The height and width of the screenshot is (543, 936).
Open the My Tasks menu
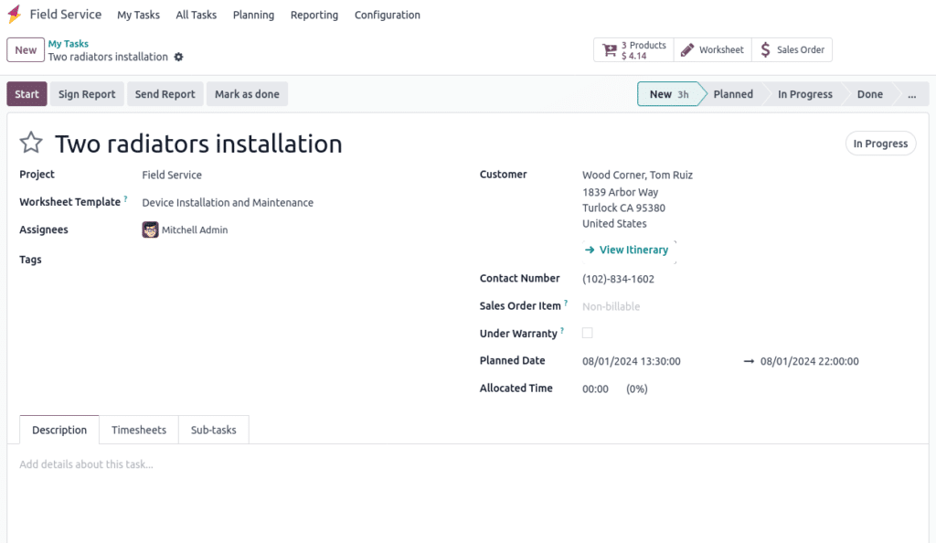point(139,15)
